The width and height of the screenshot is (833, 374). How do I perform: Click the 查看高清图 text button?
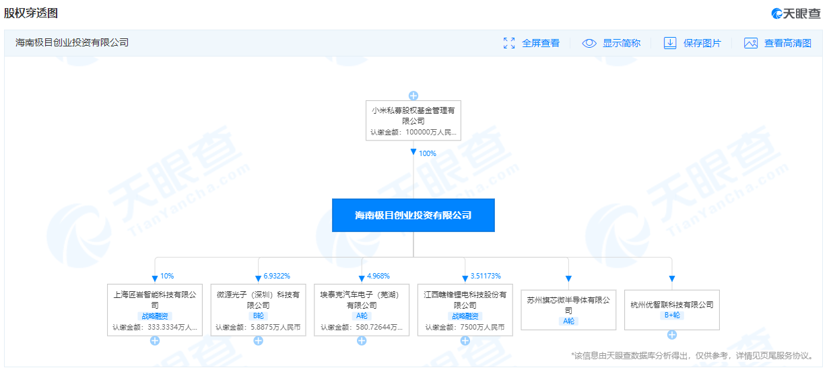pos(788,43)
